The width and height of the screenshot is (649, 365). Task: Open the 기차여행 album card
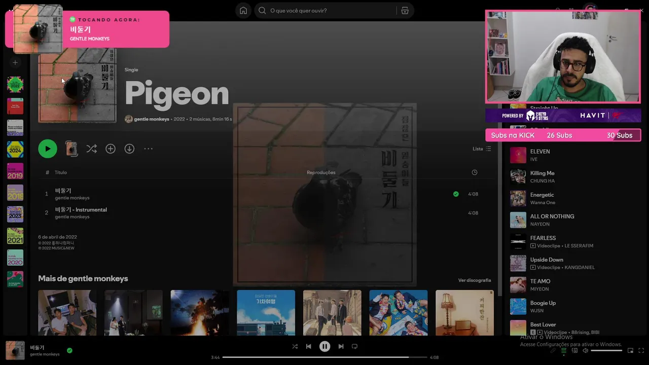[x=266, y=313]
